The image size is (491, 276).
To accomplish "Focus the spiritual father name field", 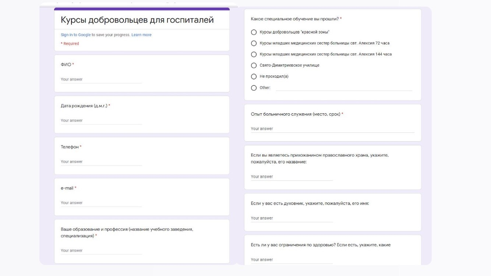I will click(x=291, y=218).
